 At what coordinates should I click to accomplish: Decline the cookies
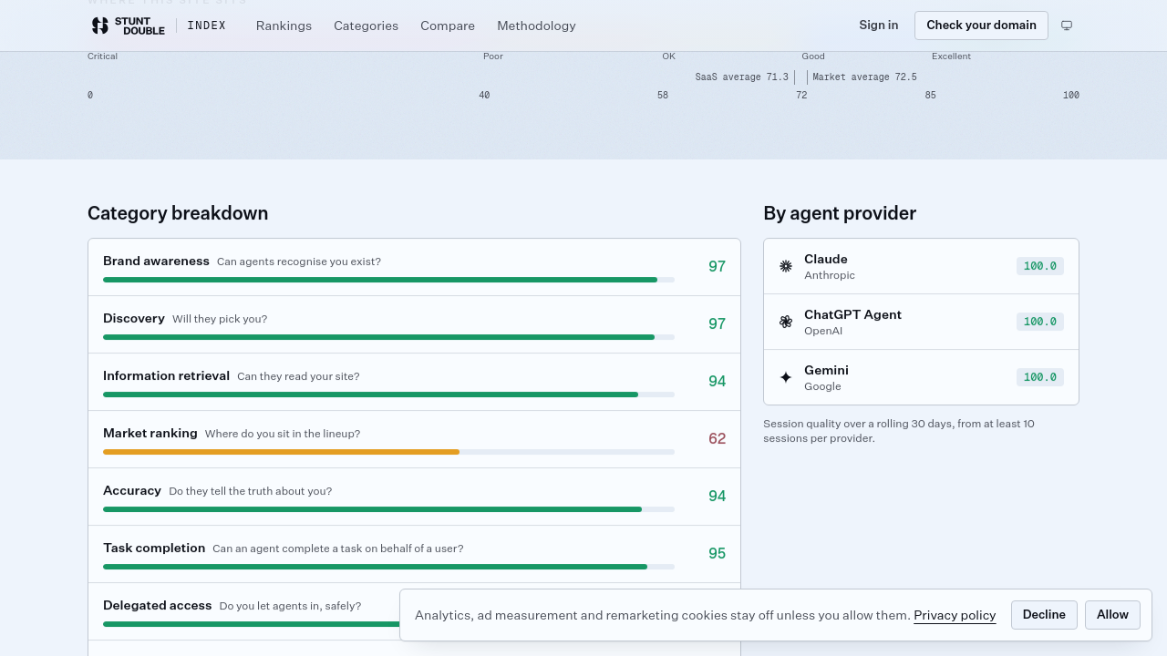click(1044, 615)
